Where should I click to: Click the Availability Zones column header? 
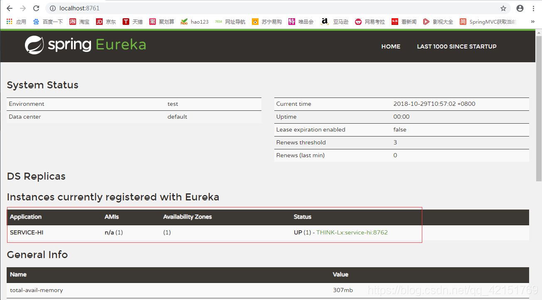click(x=187, y=217)
